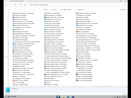Viewport: 131px width, 98px height.
Task: Close the Search Results in Morphs tab
Action: tap(26, 1)
